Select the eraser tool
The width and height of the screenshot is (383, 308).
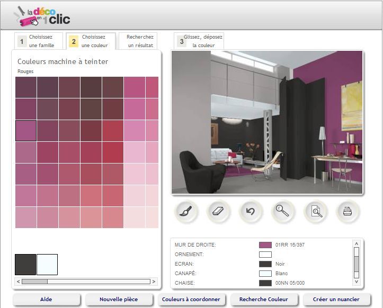218,212
